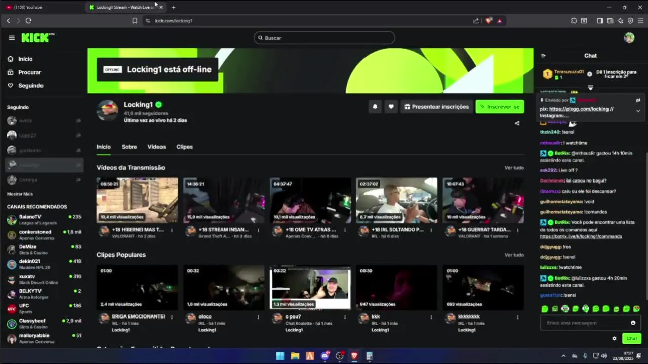
Task: Click in the Buscar search field
Action: (325, 38)
